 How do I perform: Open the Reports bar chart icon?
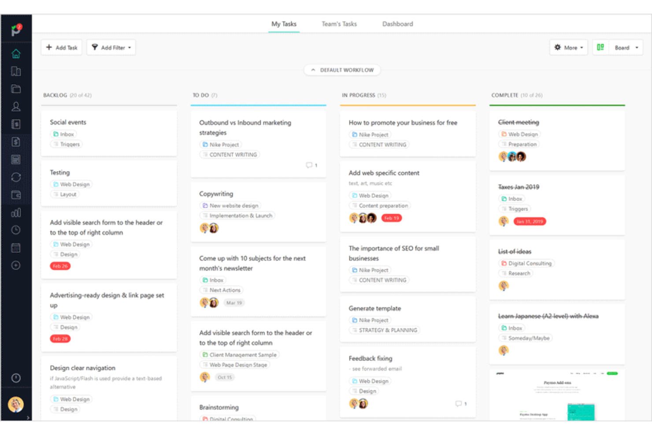point(16,212)
